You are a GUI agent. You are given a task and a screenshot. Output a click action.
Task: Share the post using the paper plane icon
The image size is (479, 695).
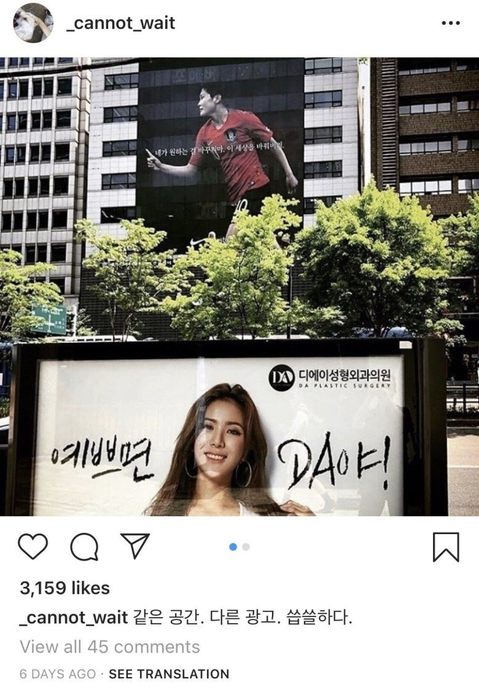[x=135, y=546]
